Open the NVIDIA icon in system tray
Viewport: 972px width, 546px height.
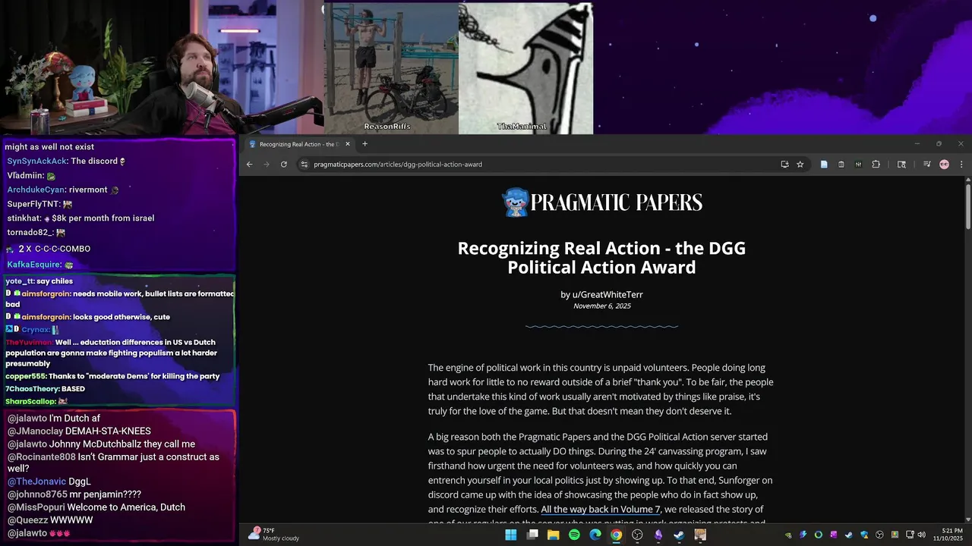point(788,535)
